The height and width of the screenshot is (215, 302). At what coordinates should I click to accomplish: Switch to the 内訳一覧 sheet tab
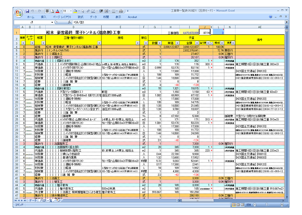(46, 200)
